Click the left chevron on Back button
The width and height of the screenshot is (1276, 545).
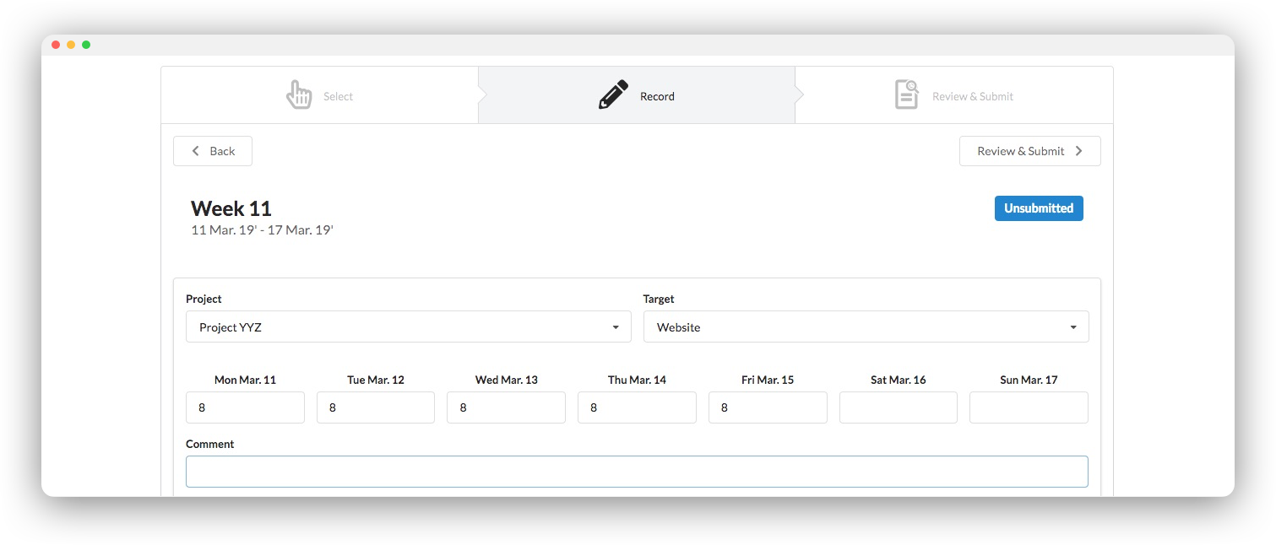coord(196,151)
